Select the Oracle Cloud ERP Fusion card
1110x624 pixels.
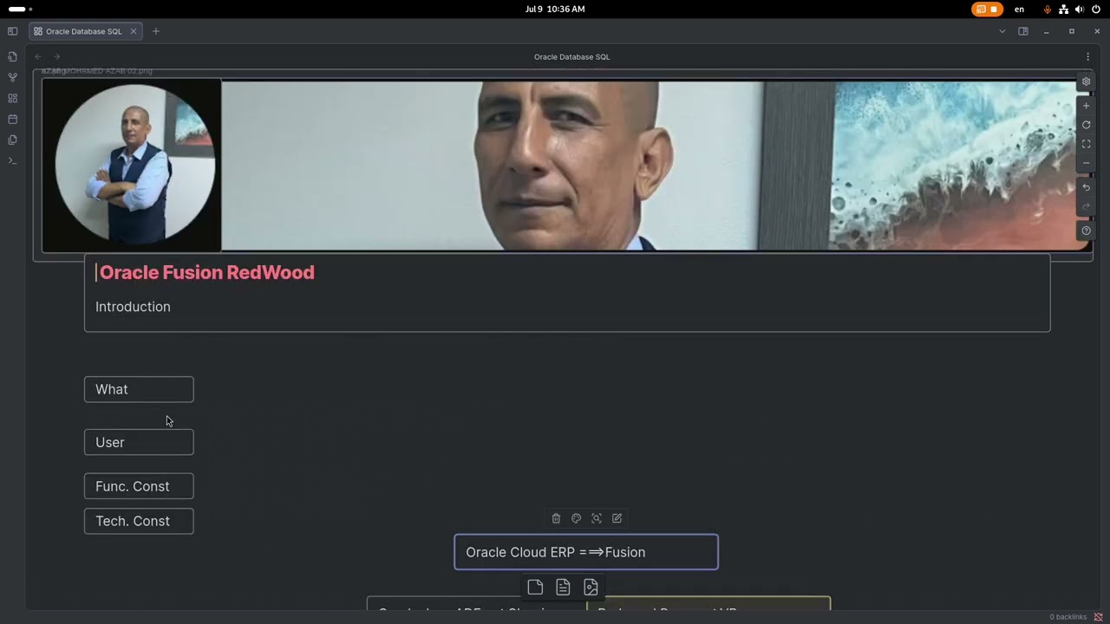pos(586,552)
